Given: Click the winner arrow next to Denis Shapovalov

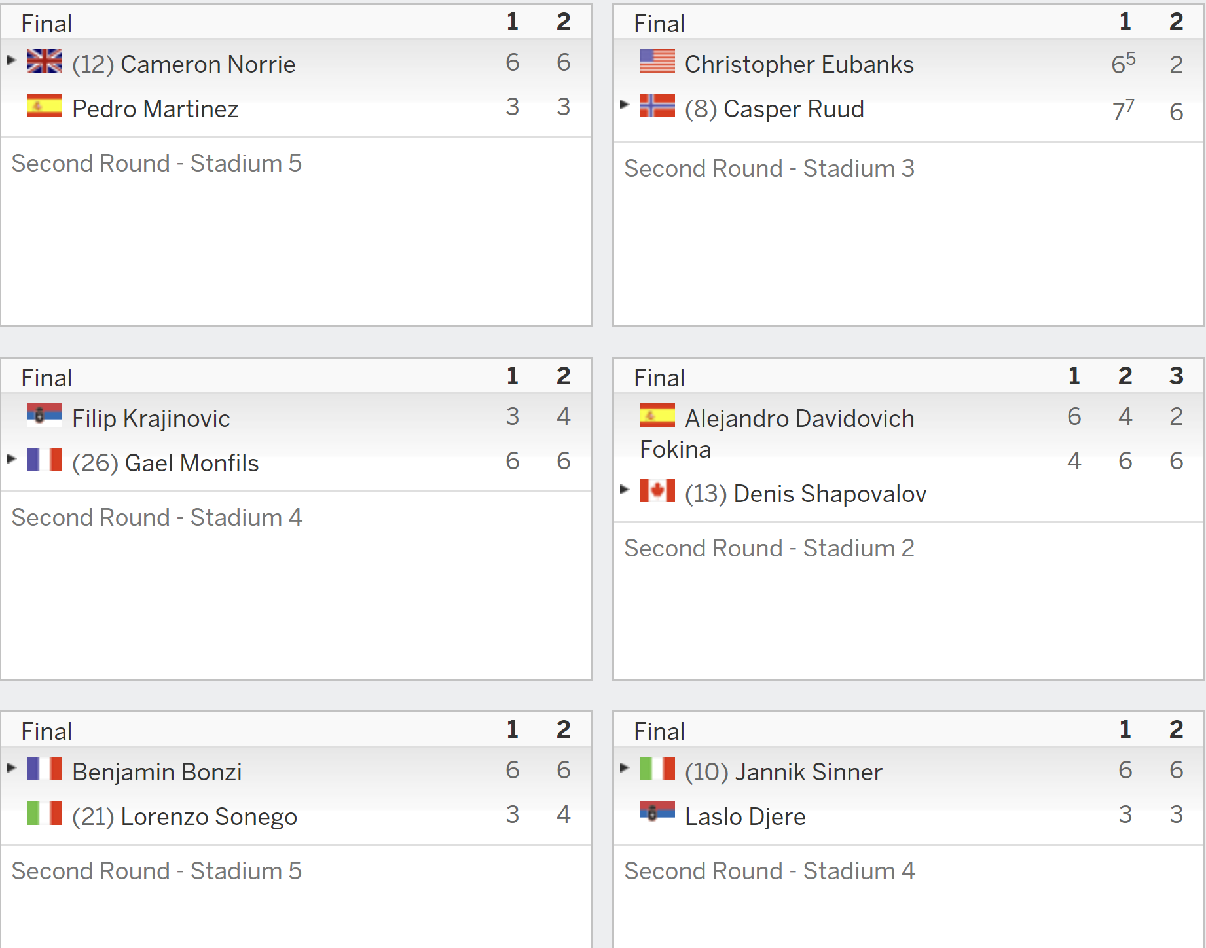Looking at the screenshot, I should click(x=625, y=490).
